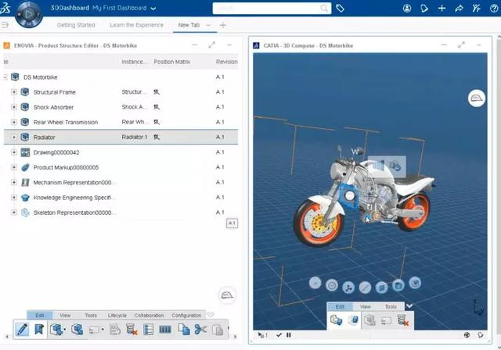The image size is (501, 350).
Task: Click the trash bin circle icon in 3D viewport
Action: point(398,284)
